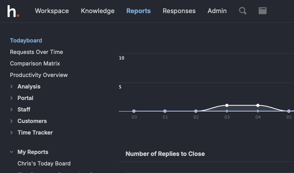Click the chart data point at hour 03
The height and width of the screenshot is (173, 294).
[227, 106]
